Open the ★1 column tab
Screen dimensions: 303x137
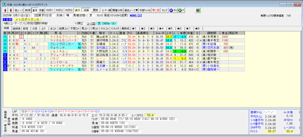(134, 29)
